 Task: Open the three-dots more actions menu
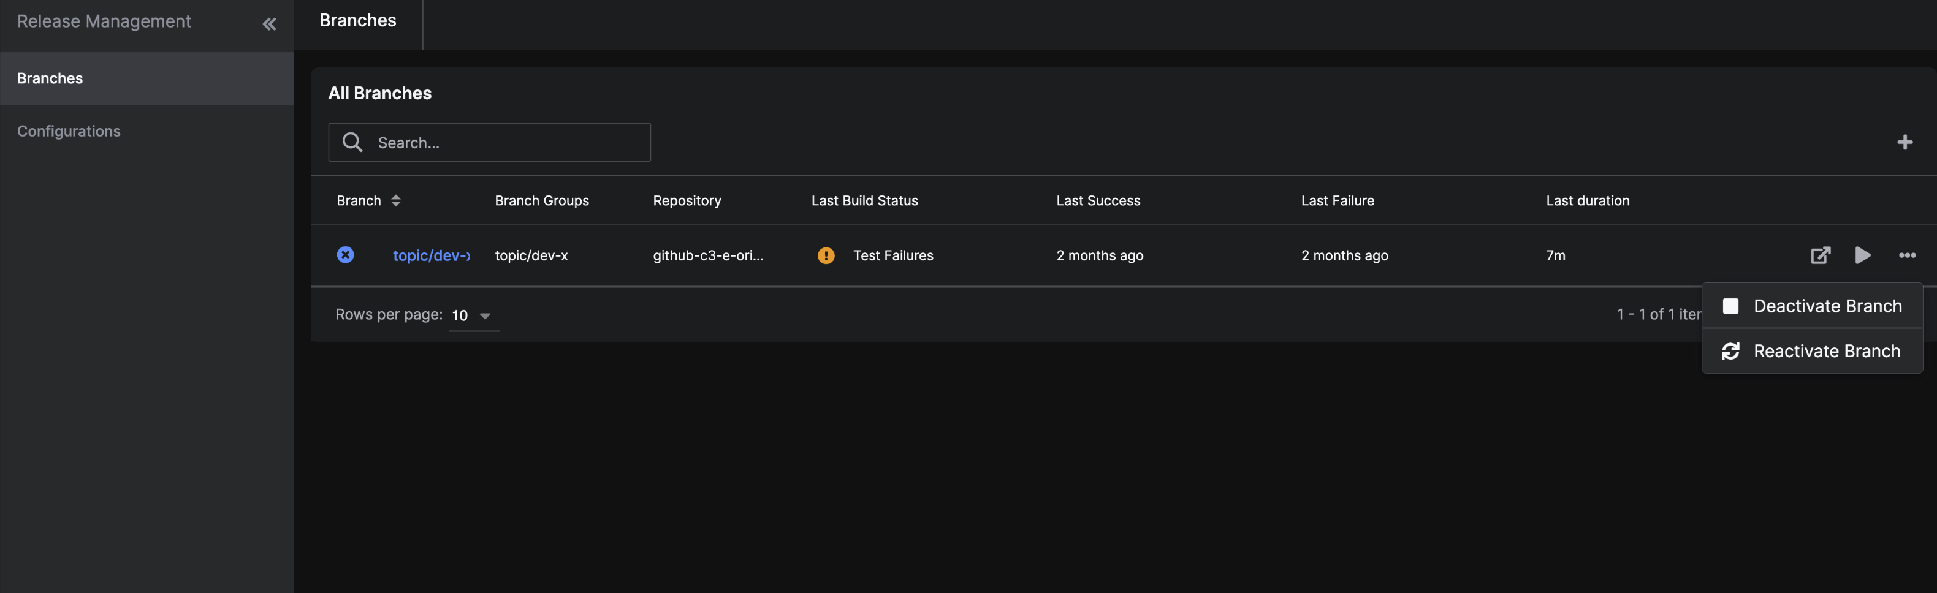[1906, 255]
